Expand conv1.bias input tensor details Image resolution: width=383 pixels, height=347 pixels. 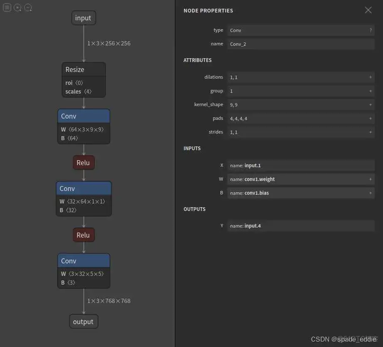point(370,193)
